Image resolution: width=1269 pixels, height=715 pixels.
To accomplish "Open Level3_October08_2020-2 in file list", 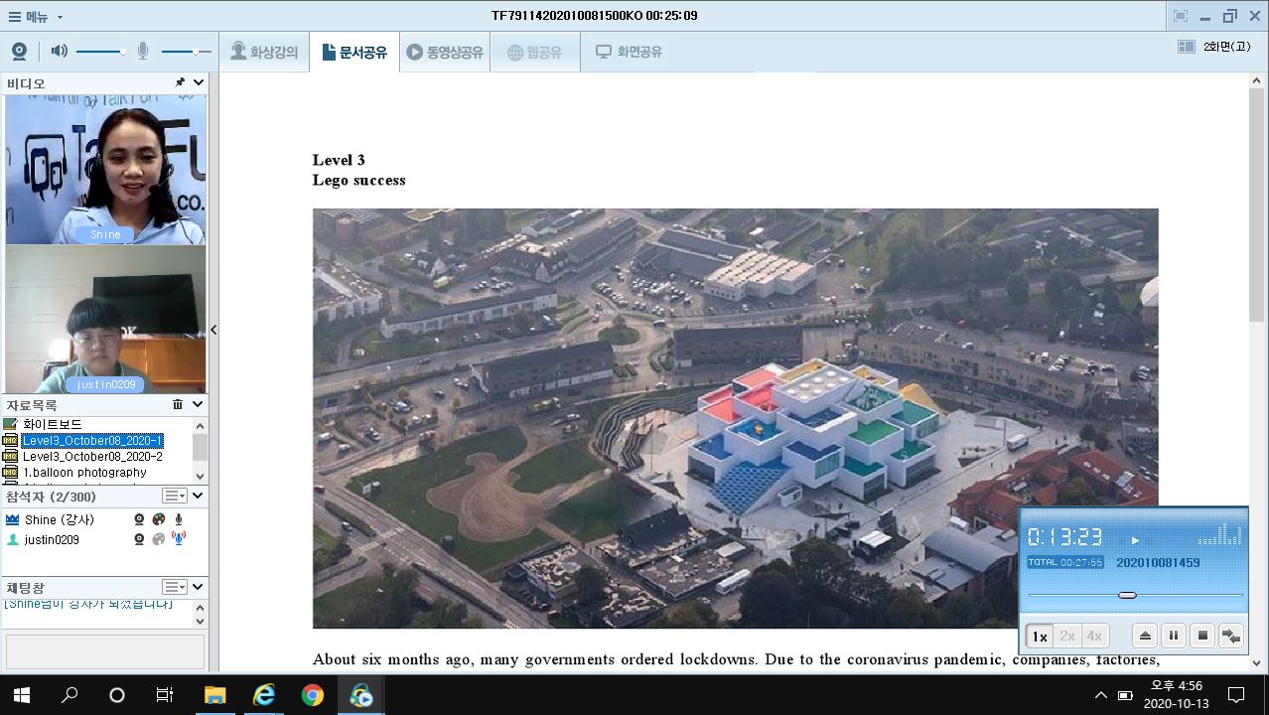I will (92, 457).
